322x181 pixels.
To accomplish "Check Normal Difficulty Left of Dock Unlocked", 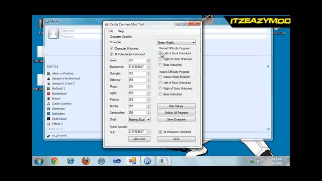I will [x=160, y=53].
